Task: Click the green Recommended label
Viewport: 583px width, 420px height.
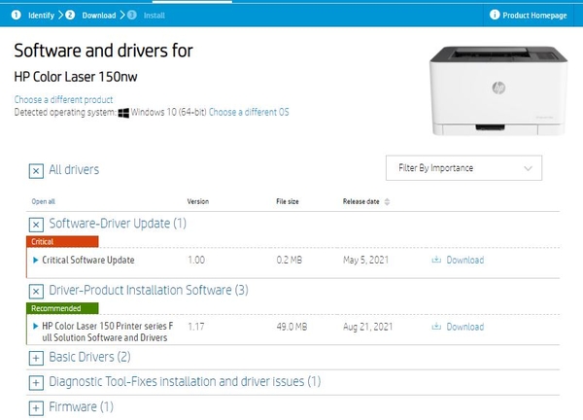Action: pyautogui.click(x=62, y=308)
